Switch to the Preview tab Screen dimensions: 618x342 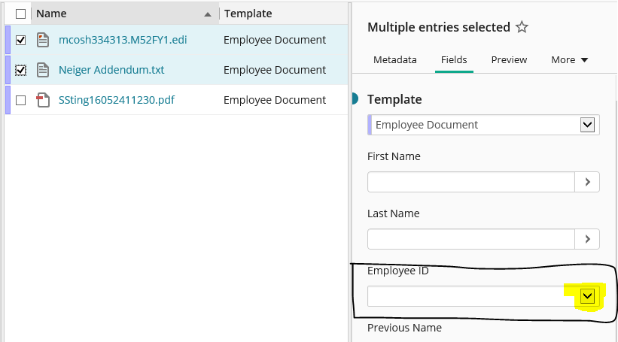click(x=509, y=60)
